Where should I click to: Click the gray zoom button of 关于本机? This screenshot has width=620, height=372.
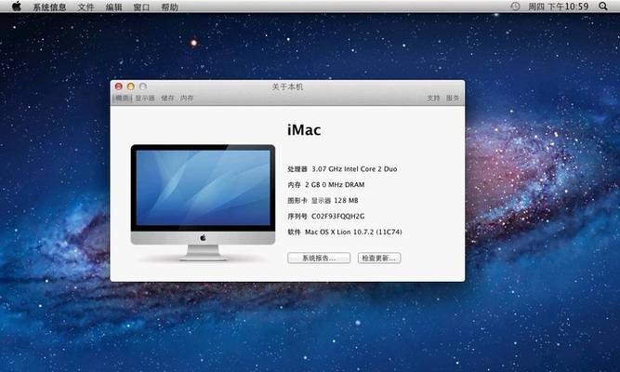click(x=143, y=86)
